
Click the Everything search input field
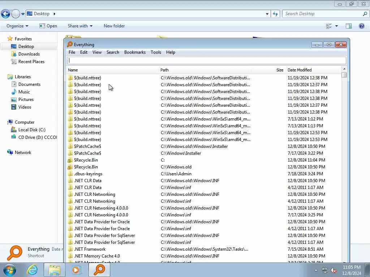(x=206, y=61)
